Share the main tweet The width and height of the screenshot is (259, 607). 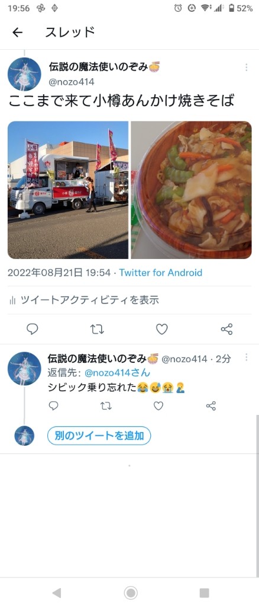coord(226,330)
